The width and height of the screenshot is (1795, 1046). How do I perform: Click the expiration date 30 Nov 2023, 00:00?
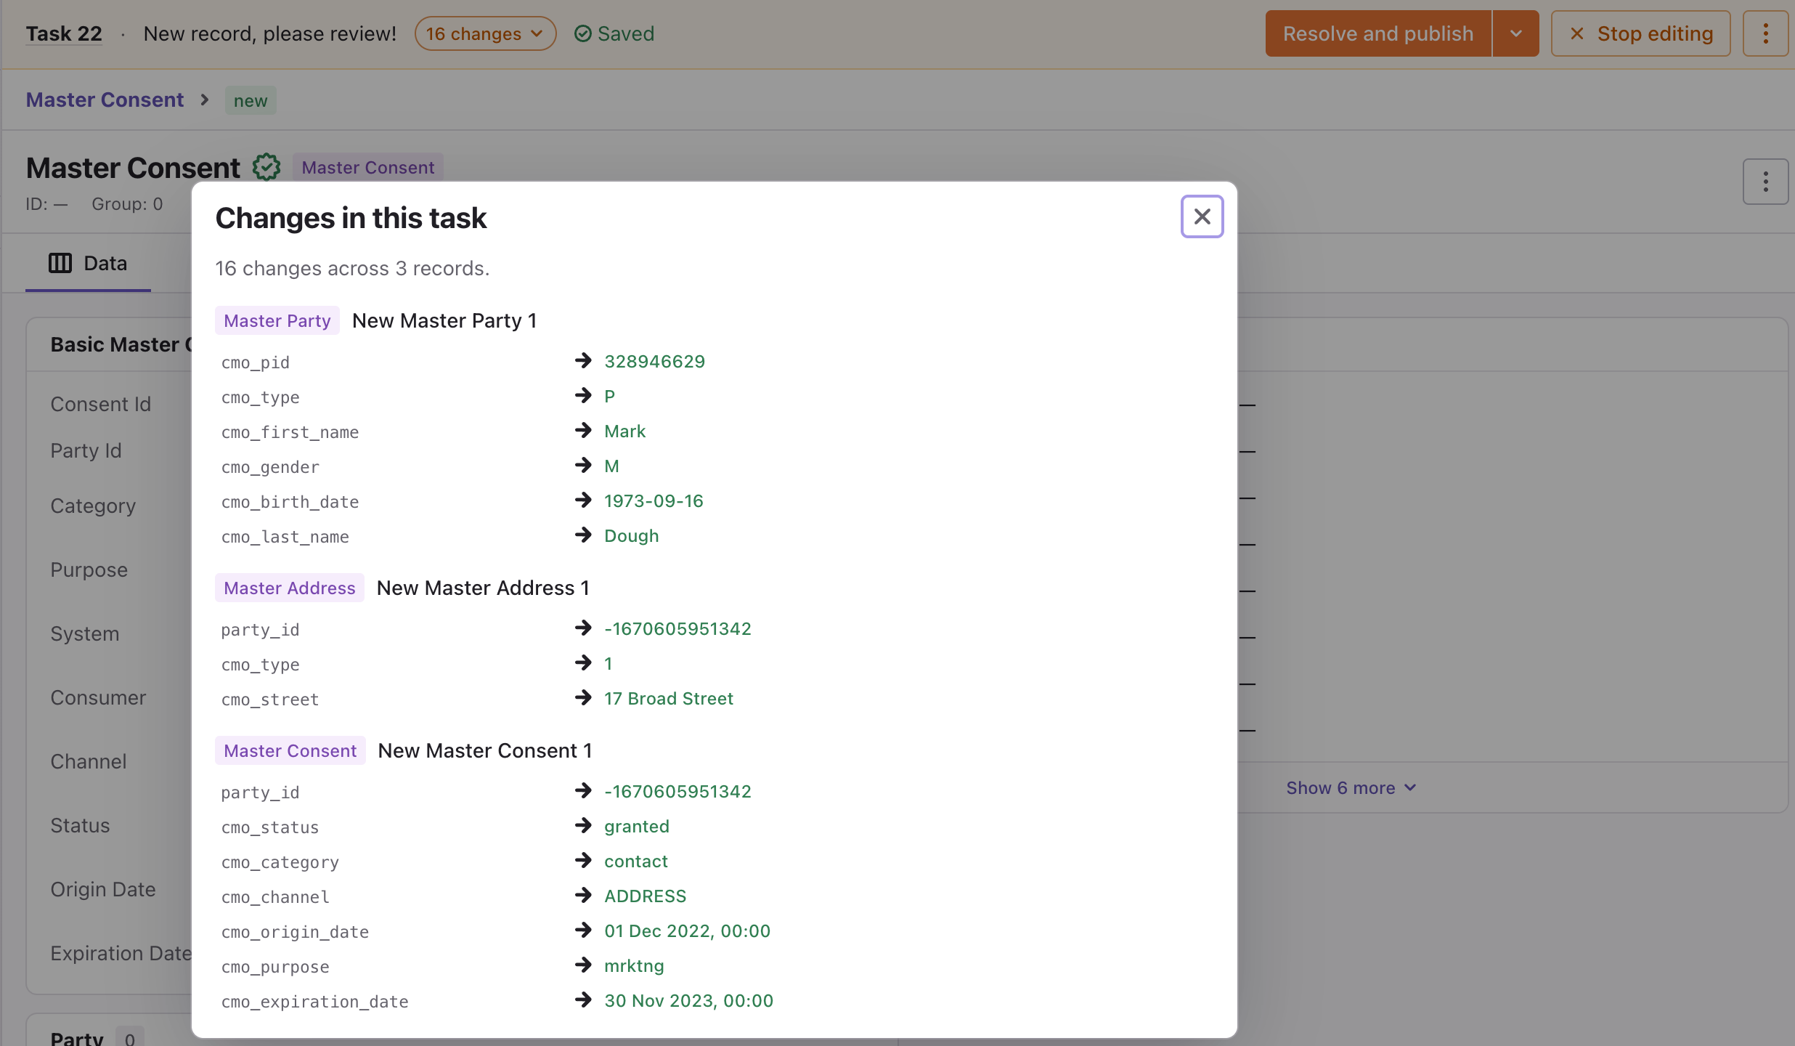click(688, 1000)
